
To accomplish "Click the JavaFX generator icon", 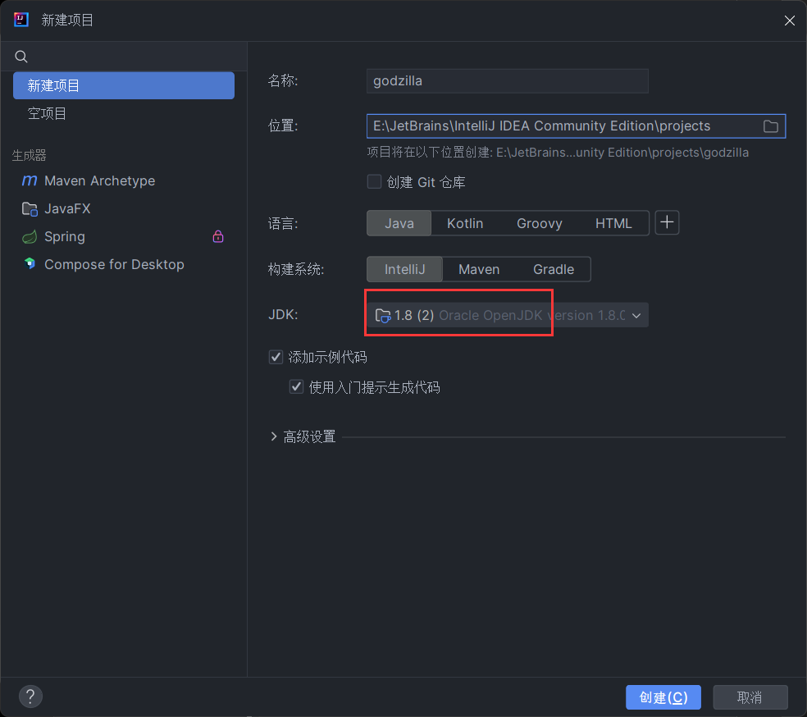I will coord(30,209).
